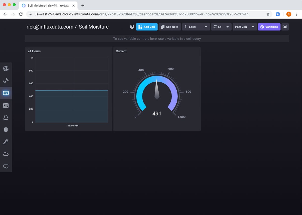Open Tasks via the calendar icon
The width and height of the screenshot is (302, 215).
6,105
